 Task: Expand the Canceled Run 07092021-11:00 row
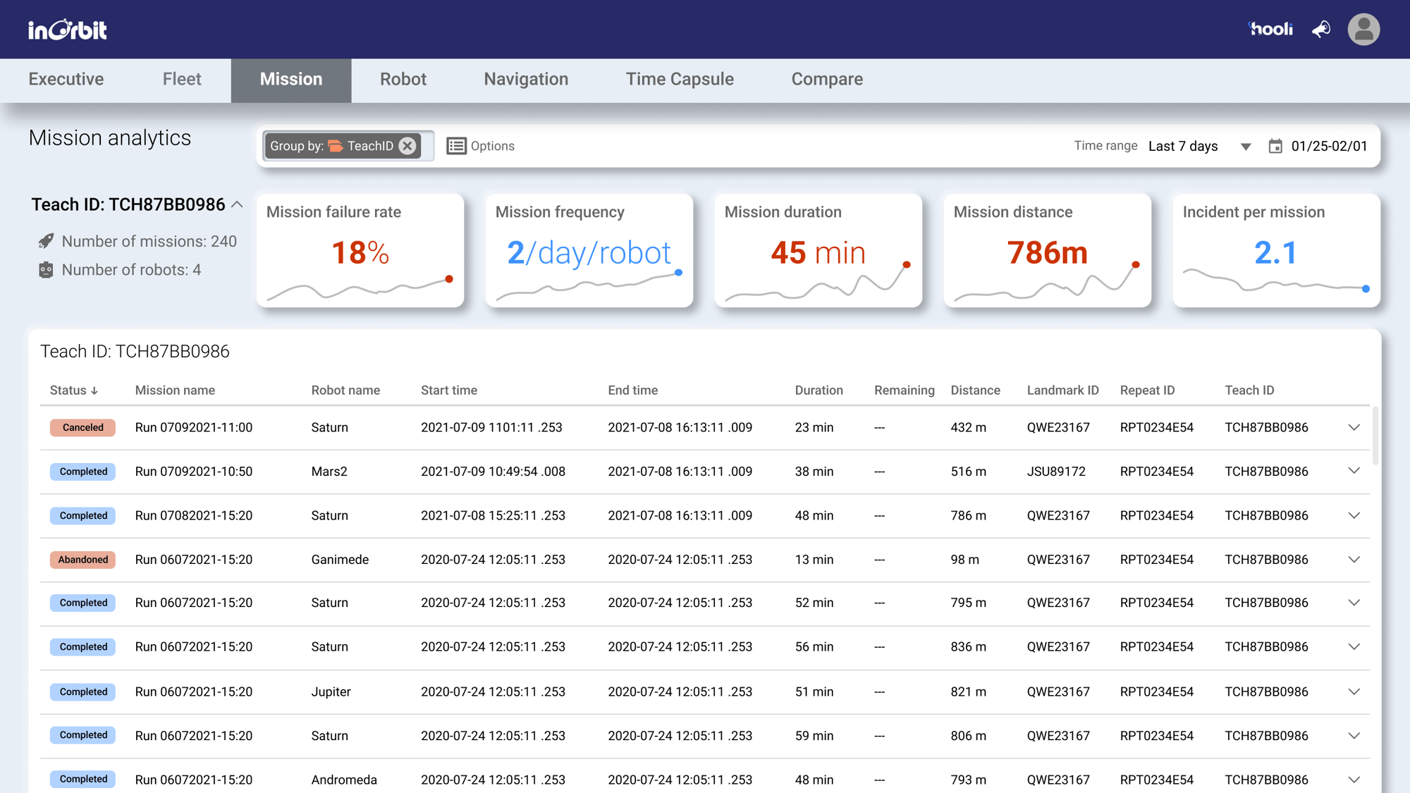[x=1354, y=427]
